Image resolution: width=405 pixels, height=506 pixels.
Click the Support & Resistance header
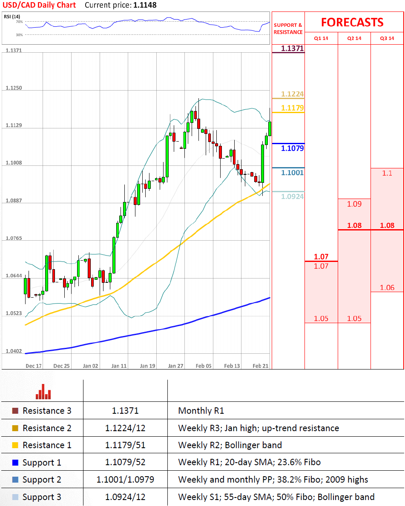point(288,28)
